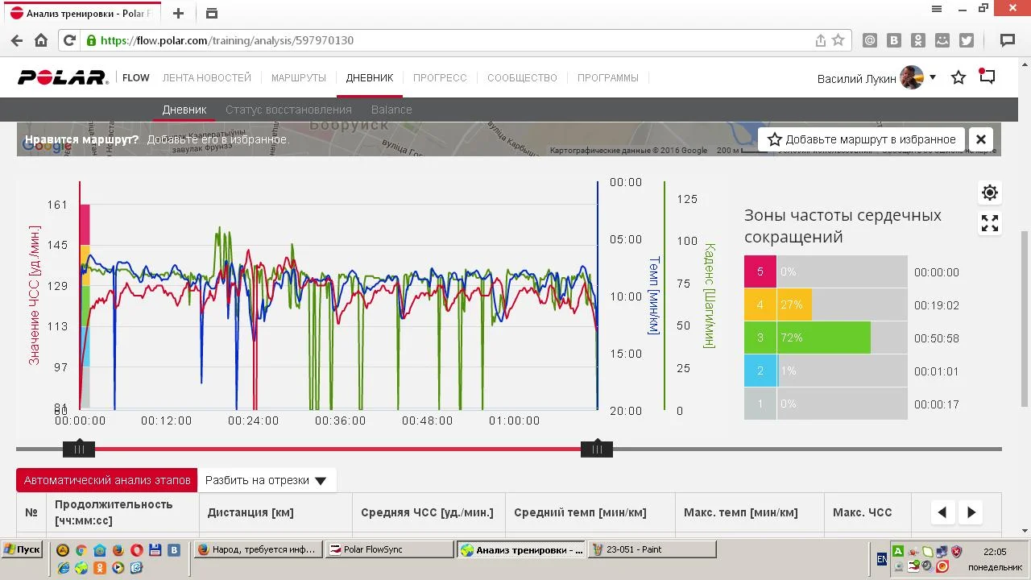
Task: Switch to Статус восстановления tab
Action: pos(288,110)
